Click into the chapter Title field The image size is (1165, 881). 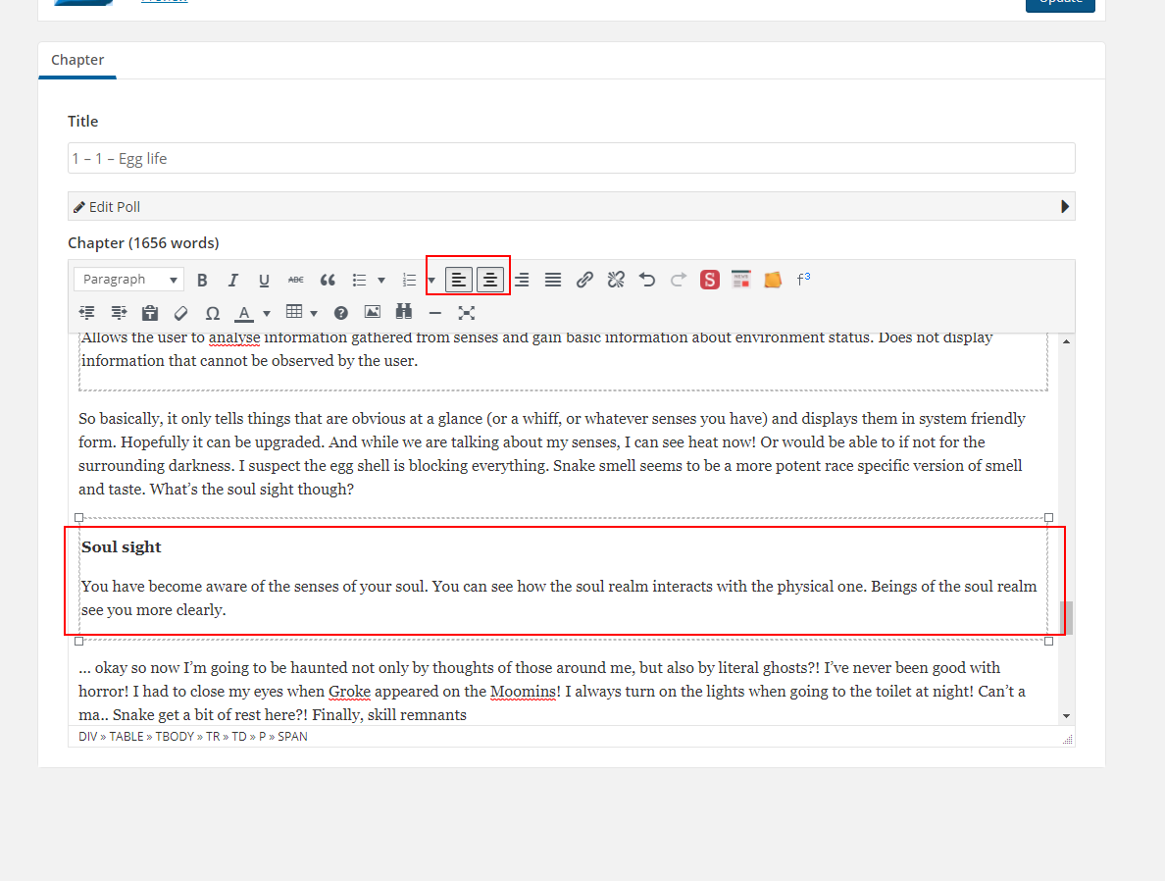tap(571, 158)
